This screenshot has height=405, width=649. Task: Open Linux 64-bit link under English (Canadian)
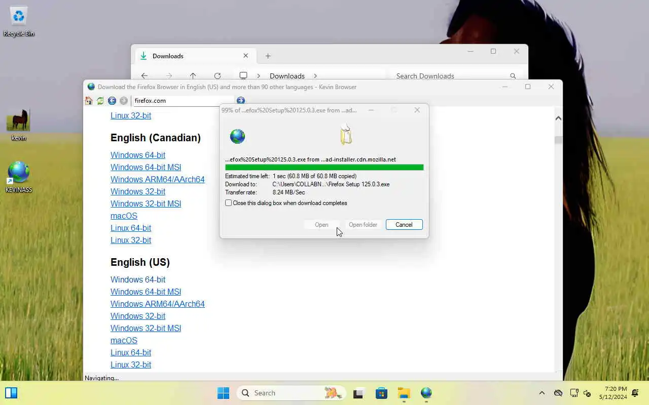pyautogui.click(x=131, y=228)
